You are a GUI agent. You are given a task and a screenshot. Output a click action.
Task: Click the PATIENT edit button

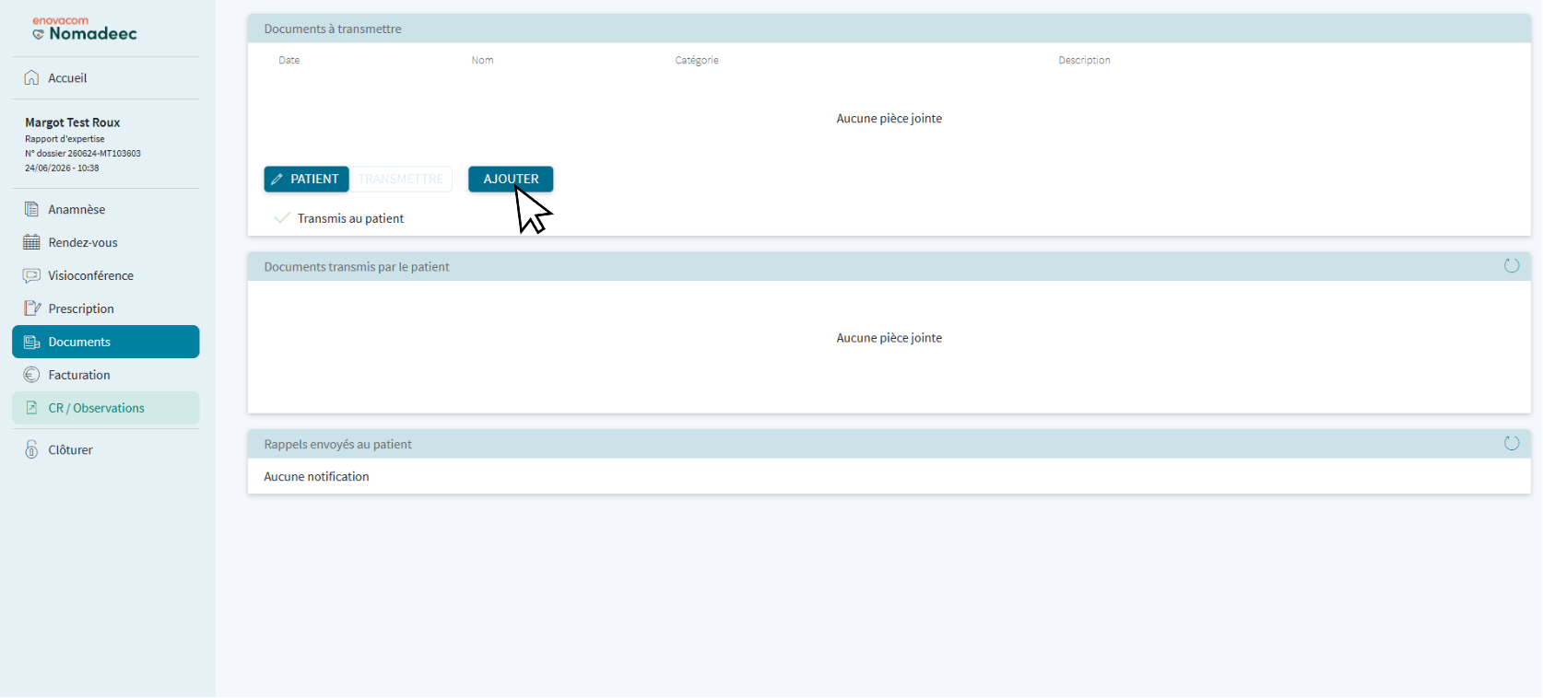coord(306,179)
